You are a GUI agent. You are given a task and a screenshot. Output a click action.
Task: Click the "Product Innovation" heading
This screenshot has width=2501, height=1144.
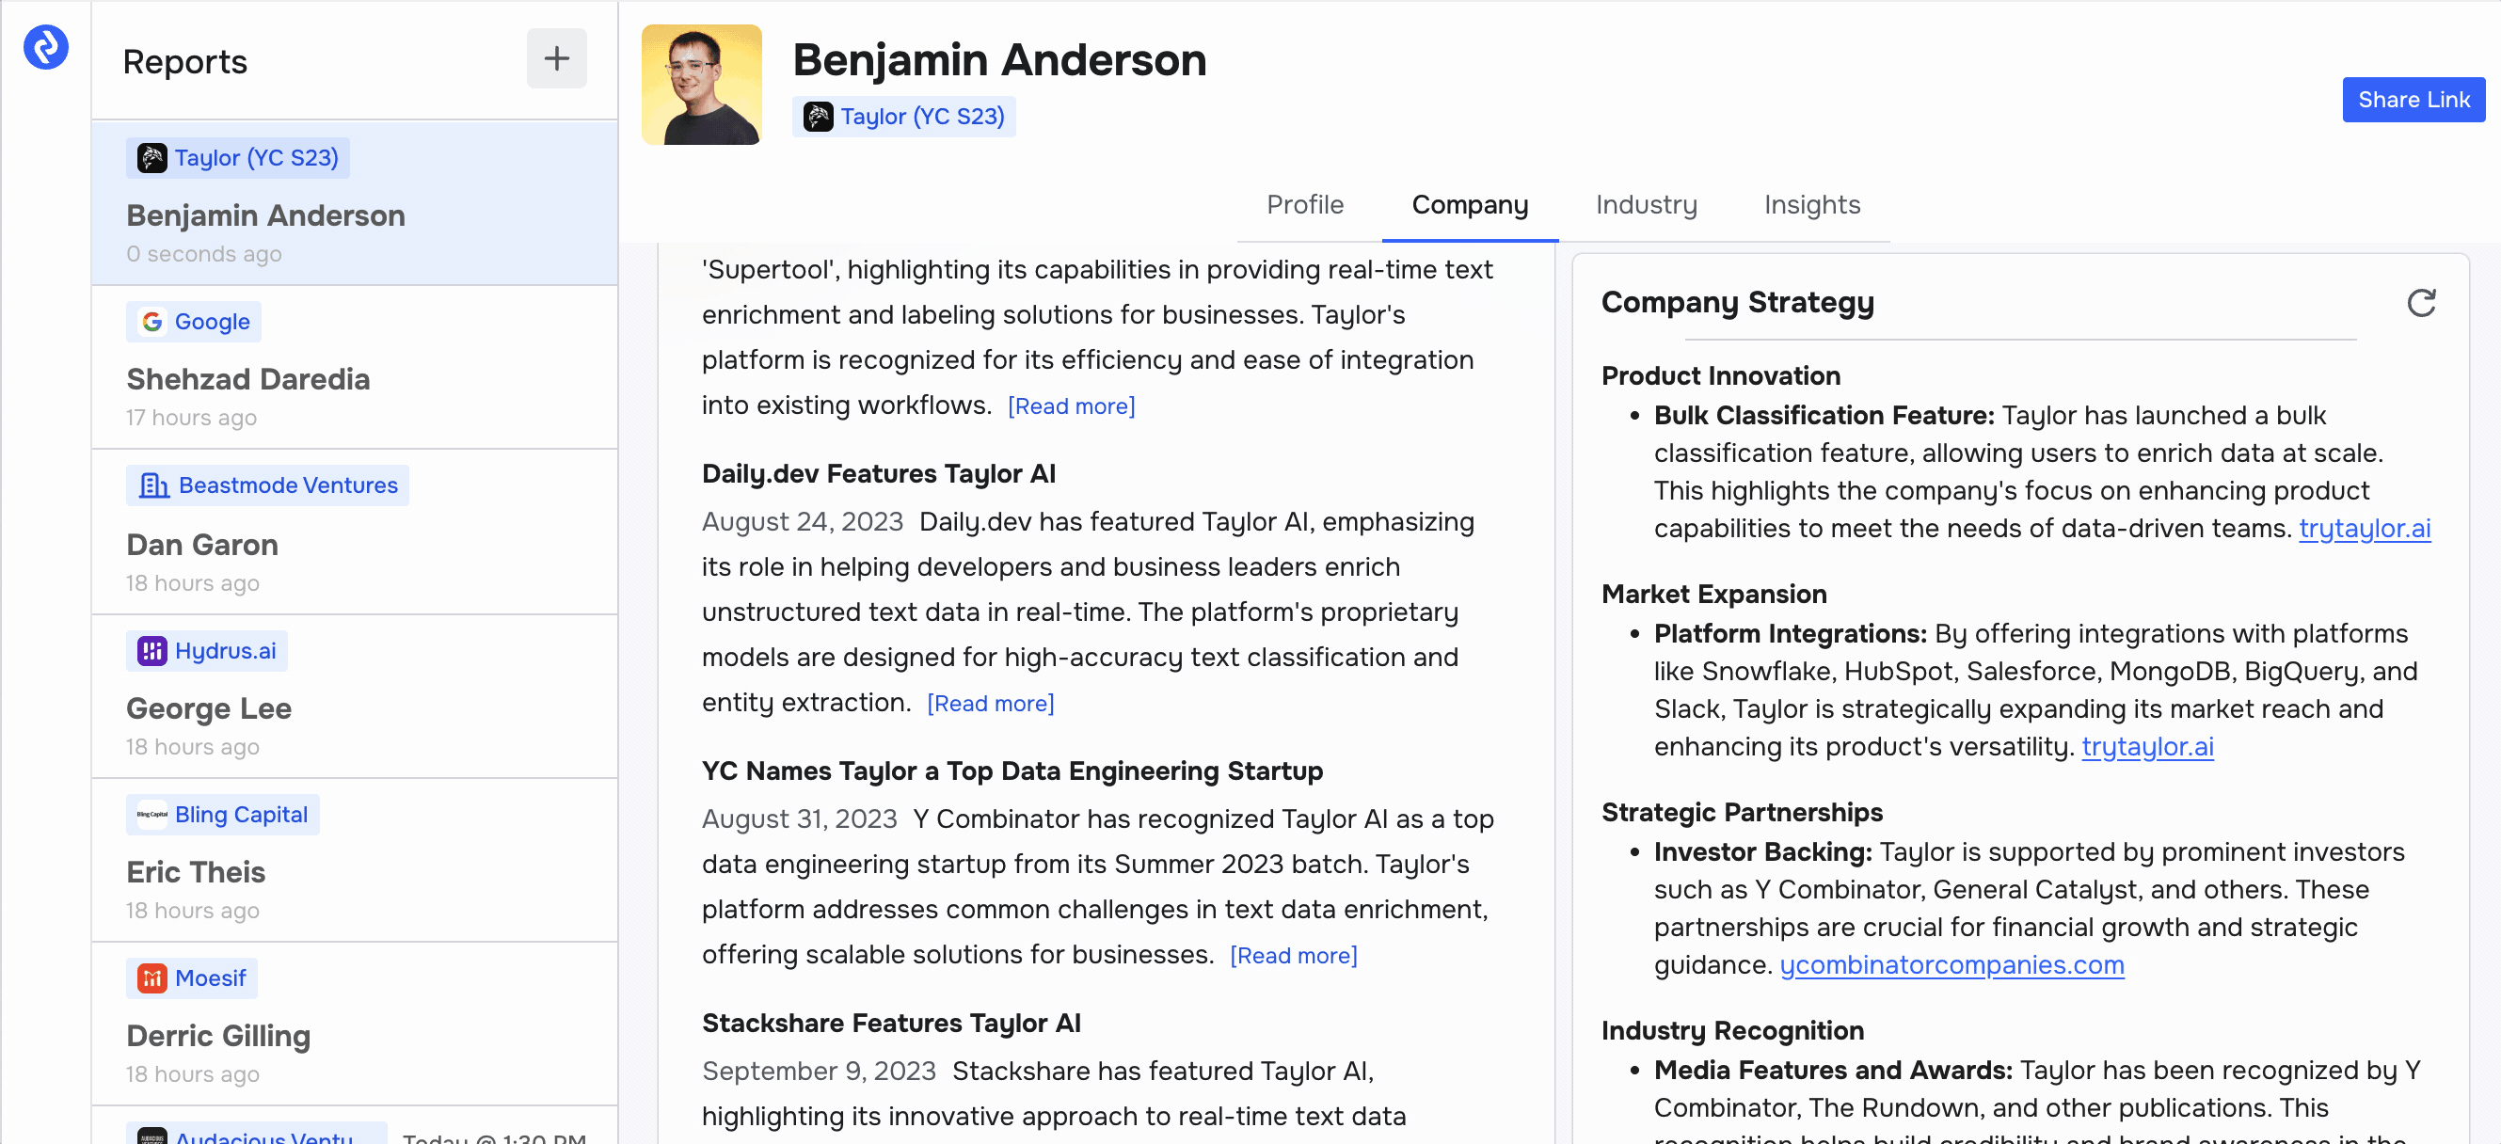(x=1720, y=375)
